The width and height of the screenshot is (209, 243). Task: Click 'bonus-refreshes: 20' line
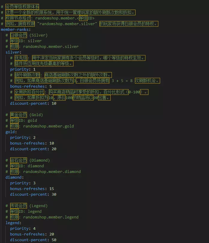[x=32, y=234]
